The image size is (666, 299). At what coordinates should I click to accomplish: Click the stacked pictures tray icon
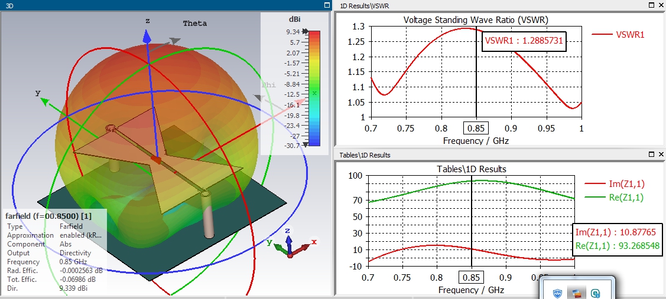[x=576, y=293]
